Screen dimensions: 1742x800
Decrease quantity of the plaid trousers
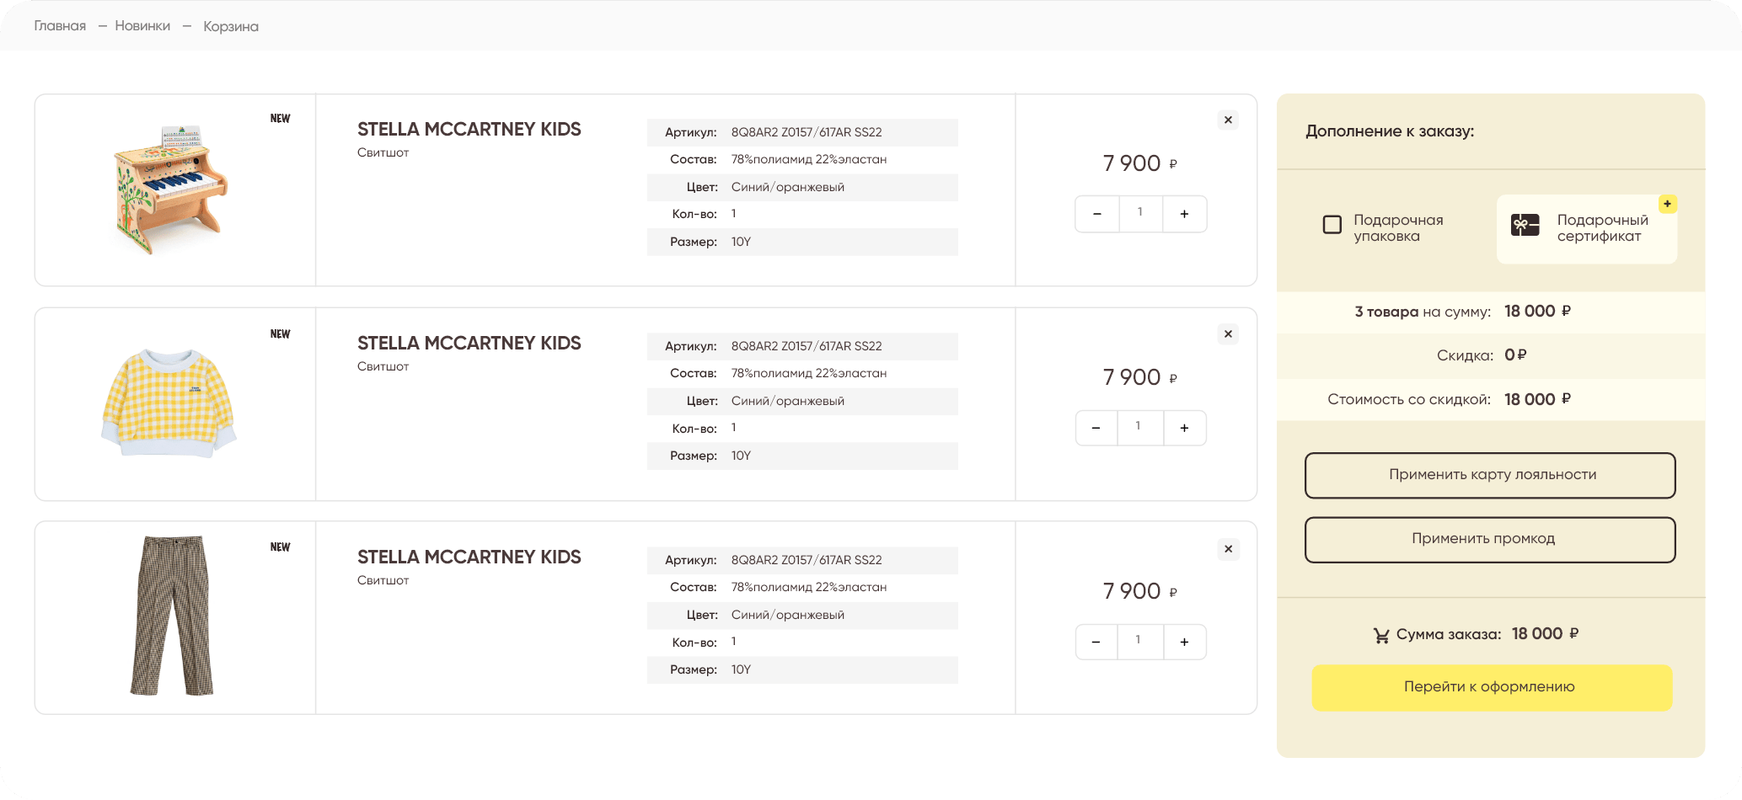[x=1096, y=643]
